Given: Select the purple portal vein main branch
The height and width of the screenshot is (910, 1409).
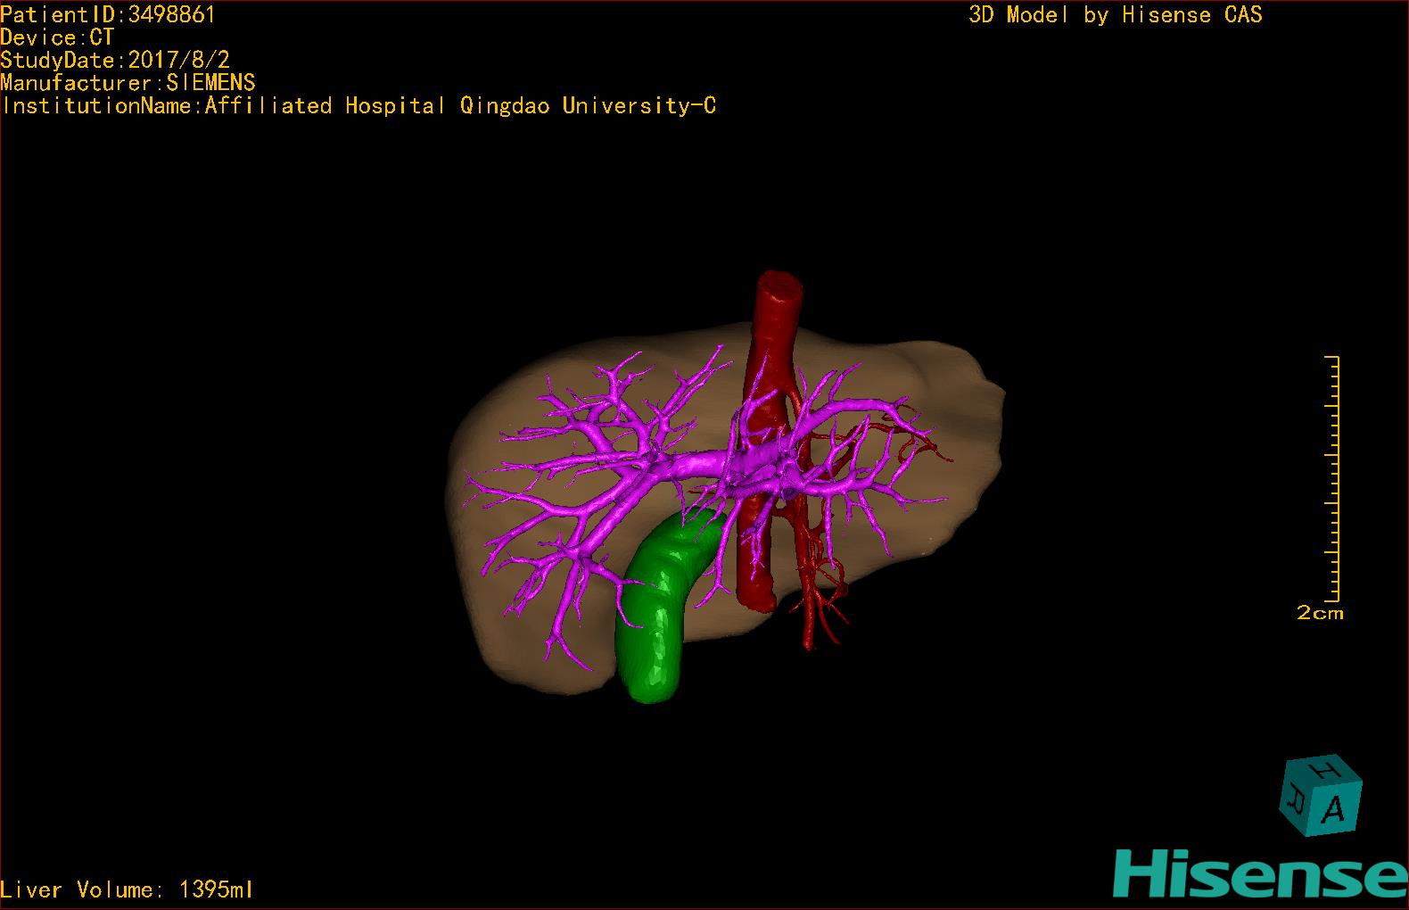Looking at the screenshot, I should (x=698, y=466).
